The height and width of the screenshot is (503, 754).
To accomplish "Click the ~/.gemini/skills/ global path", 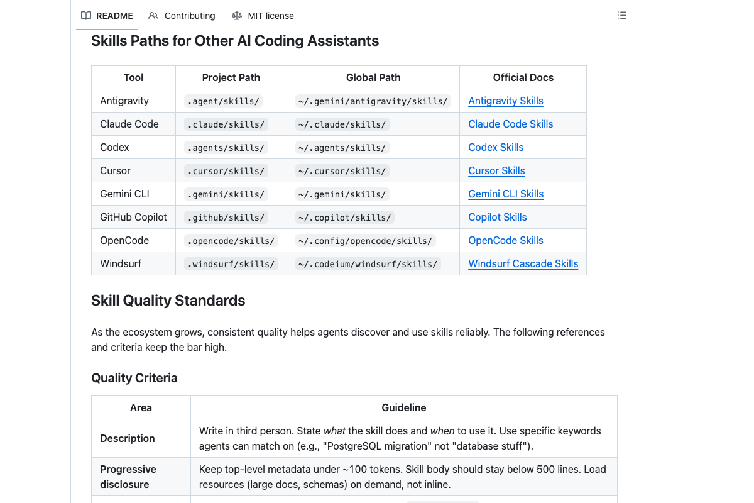I will [x=342, y=194].
